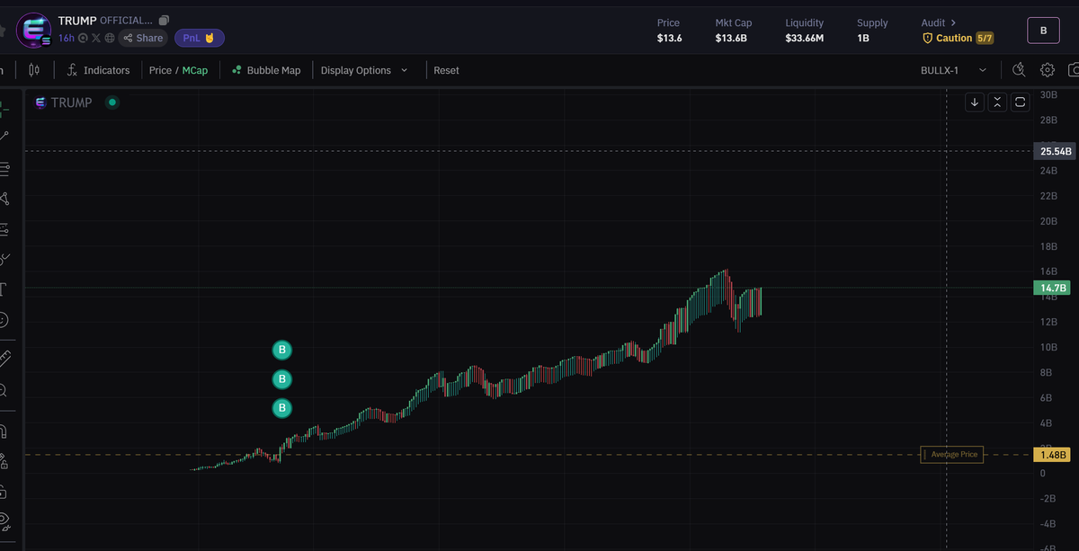This screenshot has height=551, width=1079.
Task: Click the Mkt Cap $13.6B stat
Action: (733, 31)
